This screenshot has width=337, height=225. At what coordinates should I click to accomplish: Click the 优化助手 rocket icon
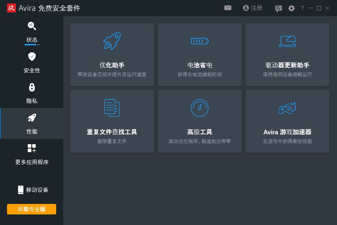click(x=112, y=41)
